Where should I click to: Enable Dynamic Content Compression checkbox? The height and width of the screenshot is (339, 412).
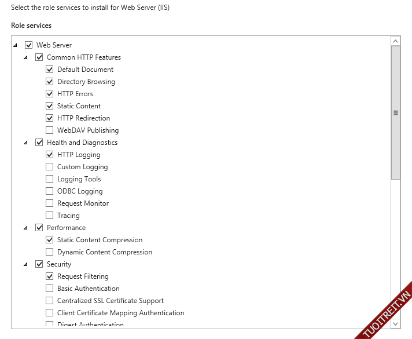(50, 252)
